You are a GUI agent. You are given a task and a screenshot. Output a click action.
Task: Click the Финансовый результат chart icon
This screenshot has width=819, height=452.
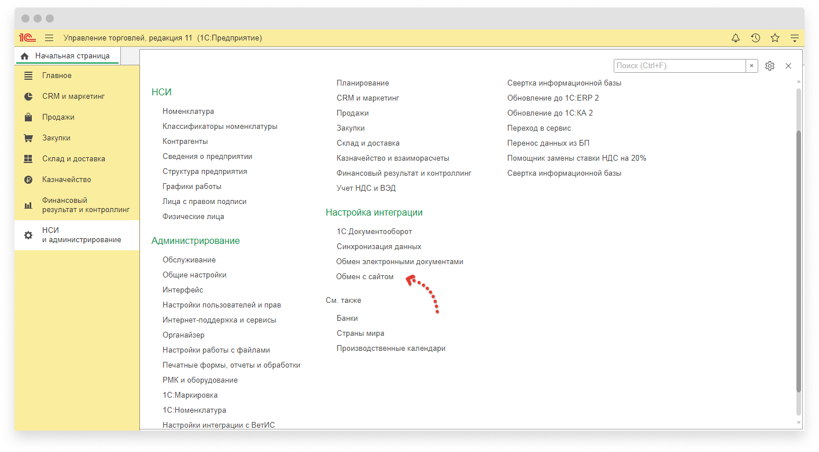28,205
